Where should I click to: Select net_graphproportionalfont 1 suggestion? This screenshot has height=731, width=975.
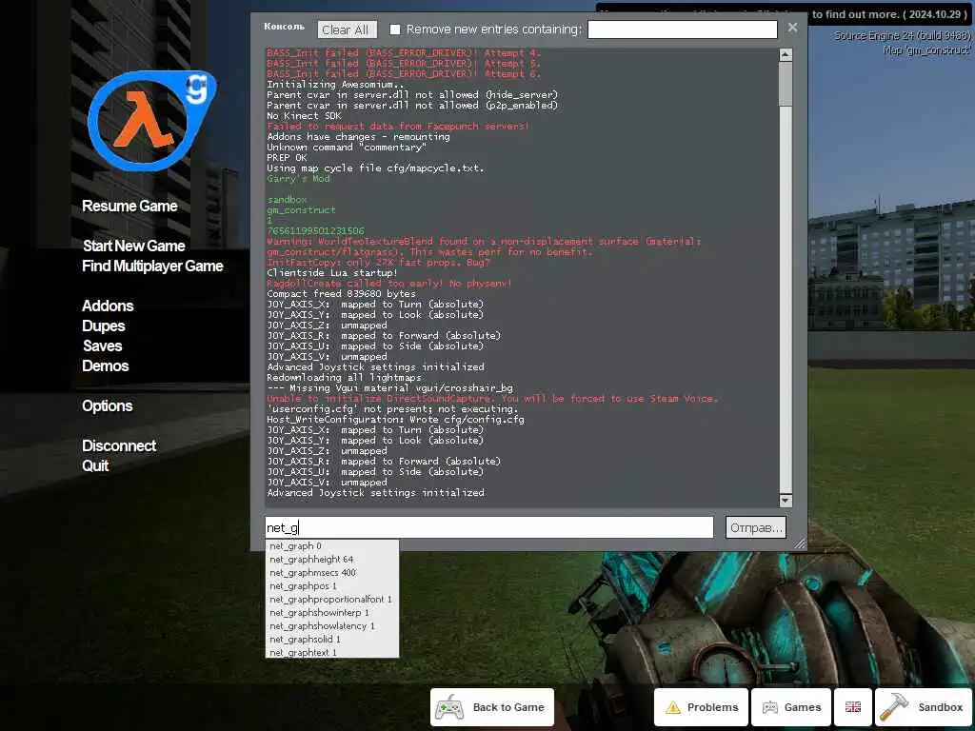pyautogui.click(x=332, y=600)
